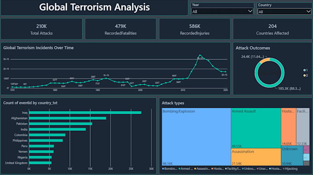This screenshot has width=313, height=175.
Task: Open the Country slicer dropdown
Action: 284,12
